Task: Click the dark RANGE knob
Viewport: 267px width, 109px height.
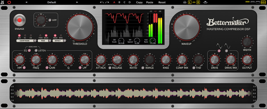Action: (x=150, y=60)
